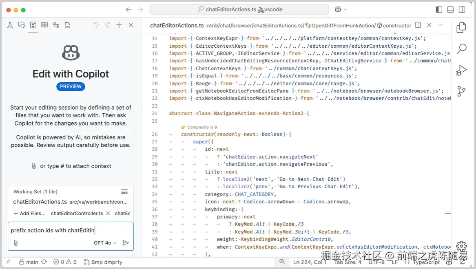476x269 pixels.
Task: Switch branch via main in status bar
Action: [29, 262]
